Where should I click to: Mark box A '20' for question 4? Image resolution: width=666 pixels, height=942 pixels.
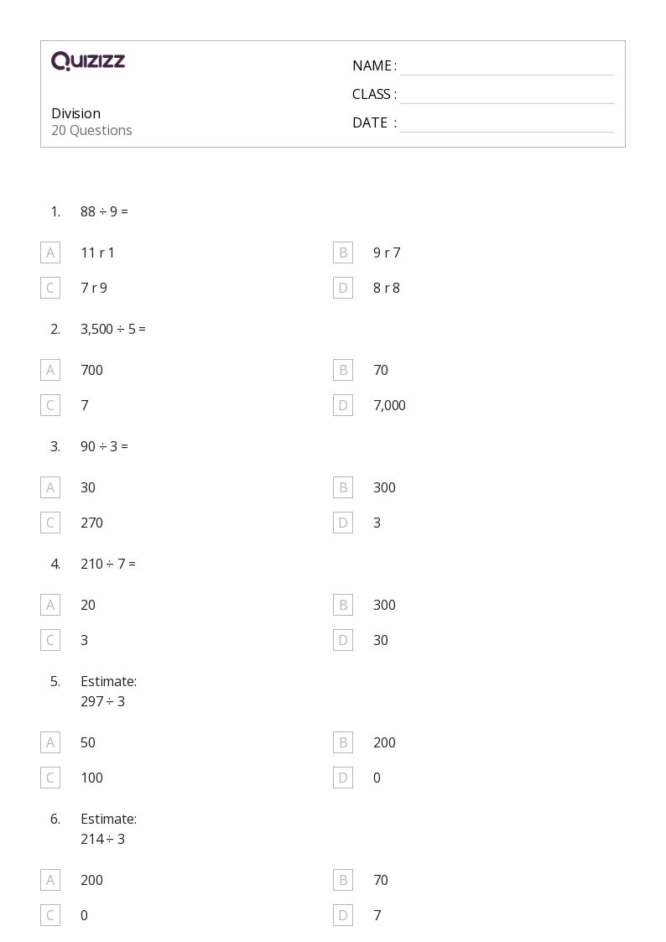coord(50,605)
